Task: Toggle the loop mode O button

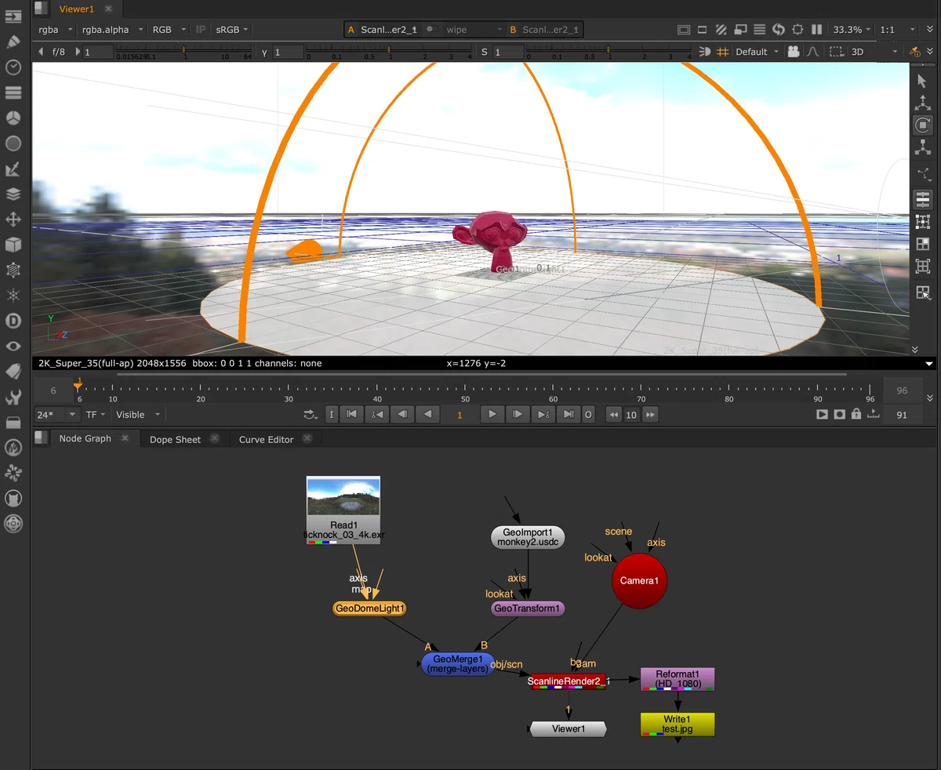Action: point(588,415)
